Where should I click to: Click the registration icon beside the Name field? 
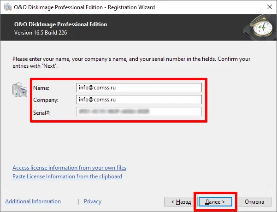point(18,90)
